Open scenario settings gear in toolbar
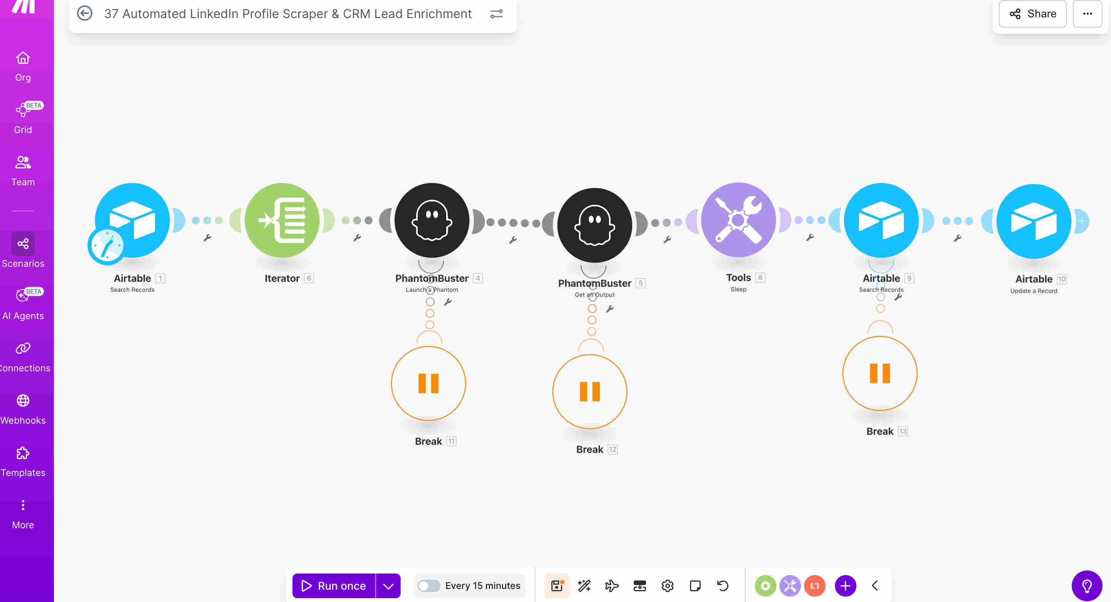This screenshot has width=1111, height=602. pos(668,585)
